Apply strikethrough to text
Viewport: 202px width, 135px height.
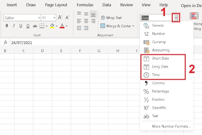point(35,26)
